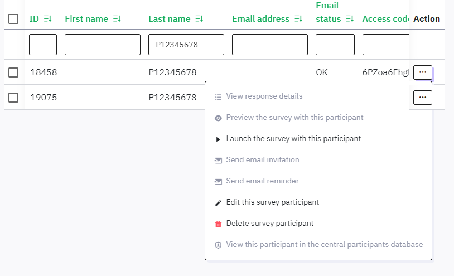The height and width of the screenshot is (276, 454).
Task: Click the First name filter input
Action: tap(103, 45)
